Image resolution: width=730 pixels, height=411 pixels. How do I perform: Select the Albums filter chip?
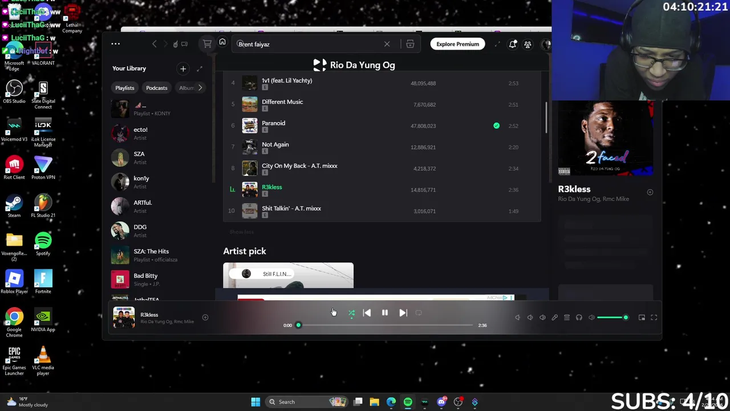pos(186,88)
